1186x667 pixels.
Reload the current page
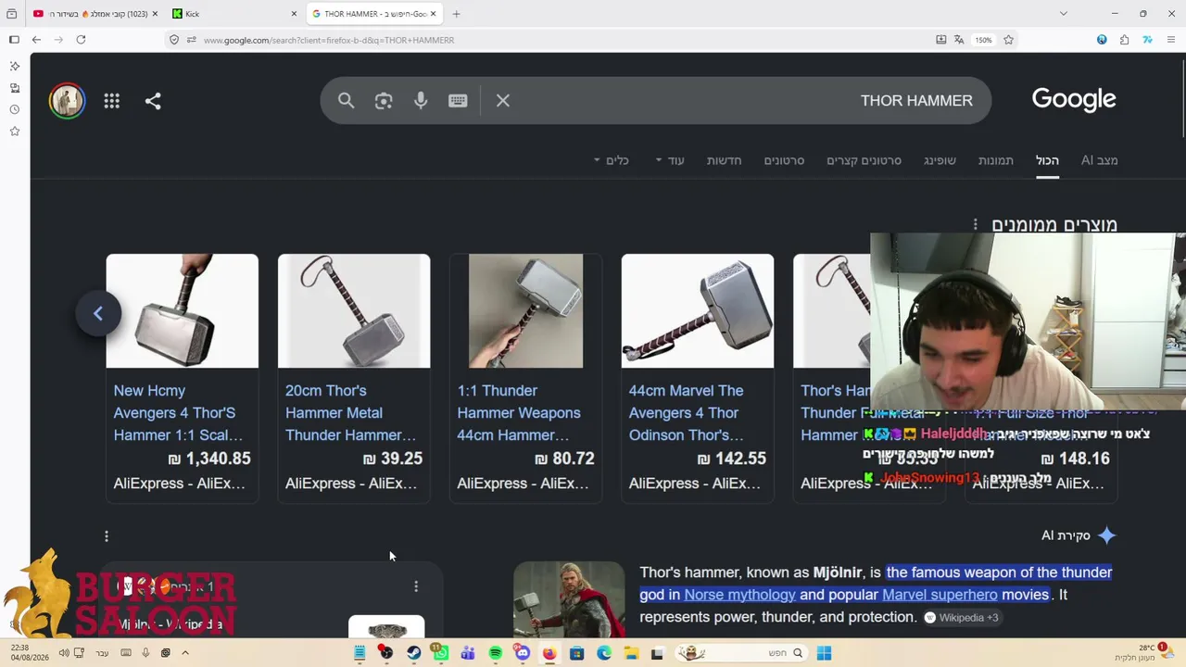[81, 40]
